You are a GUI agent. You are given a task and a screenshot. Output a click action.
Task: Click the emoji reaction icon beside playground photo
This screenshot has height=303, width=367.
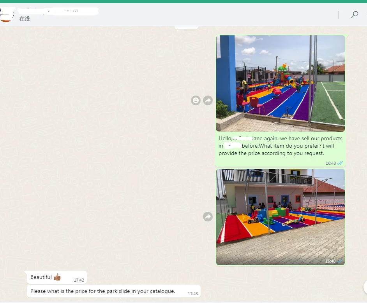(196, 101)
